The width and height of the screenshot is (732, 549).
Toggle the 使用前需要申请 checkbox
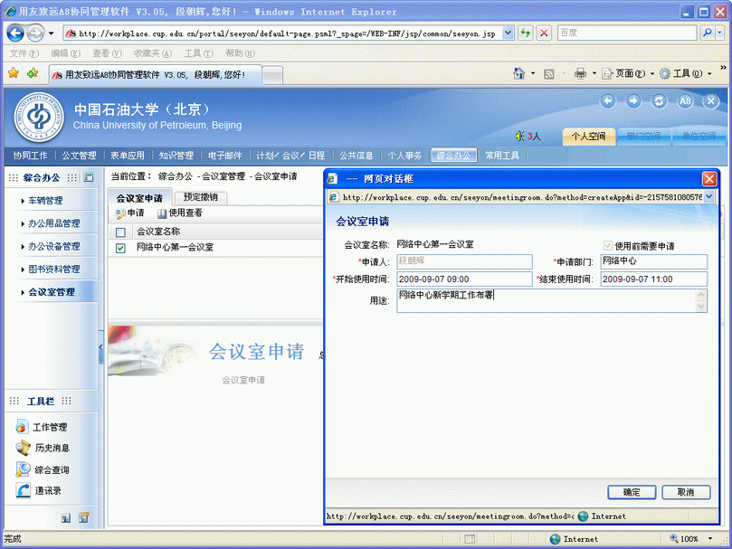tap(608, 245)
